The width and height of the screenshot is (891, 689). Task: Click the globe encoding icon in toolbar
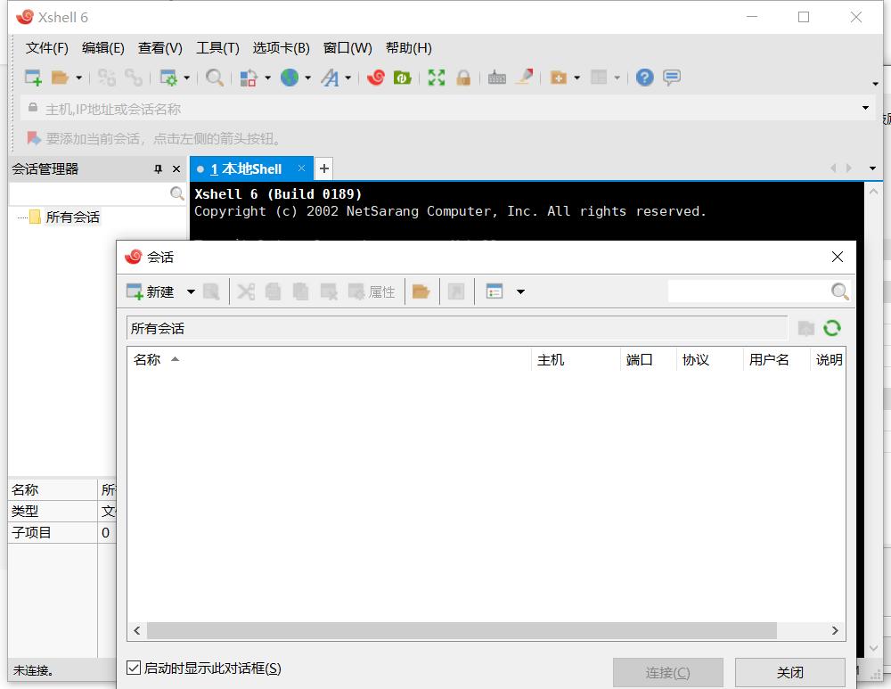[290, 78]
